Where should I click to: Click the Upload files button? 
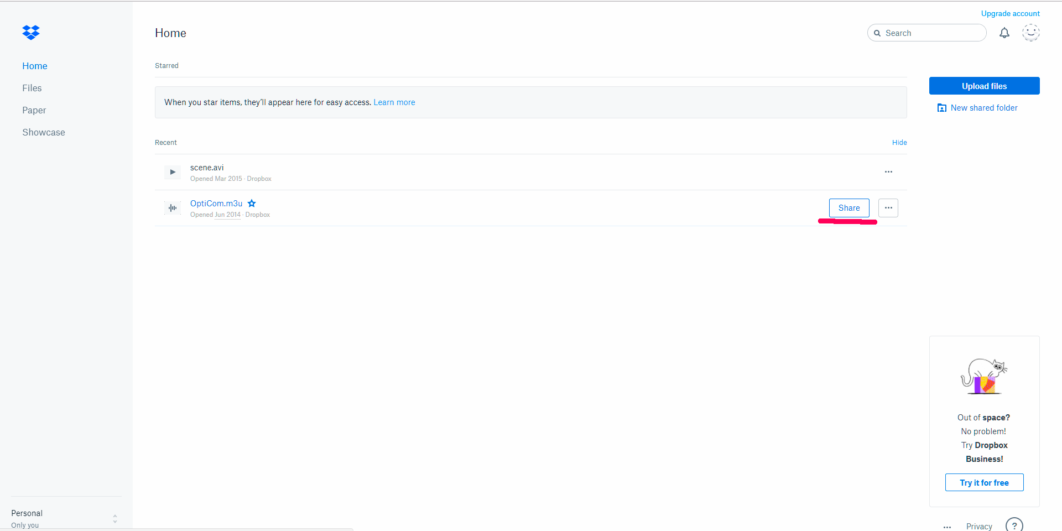(984, 86)
